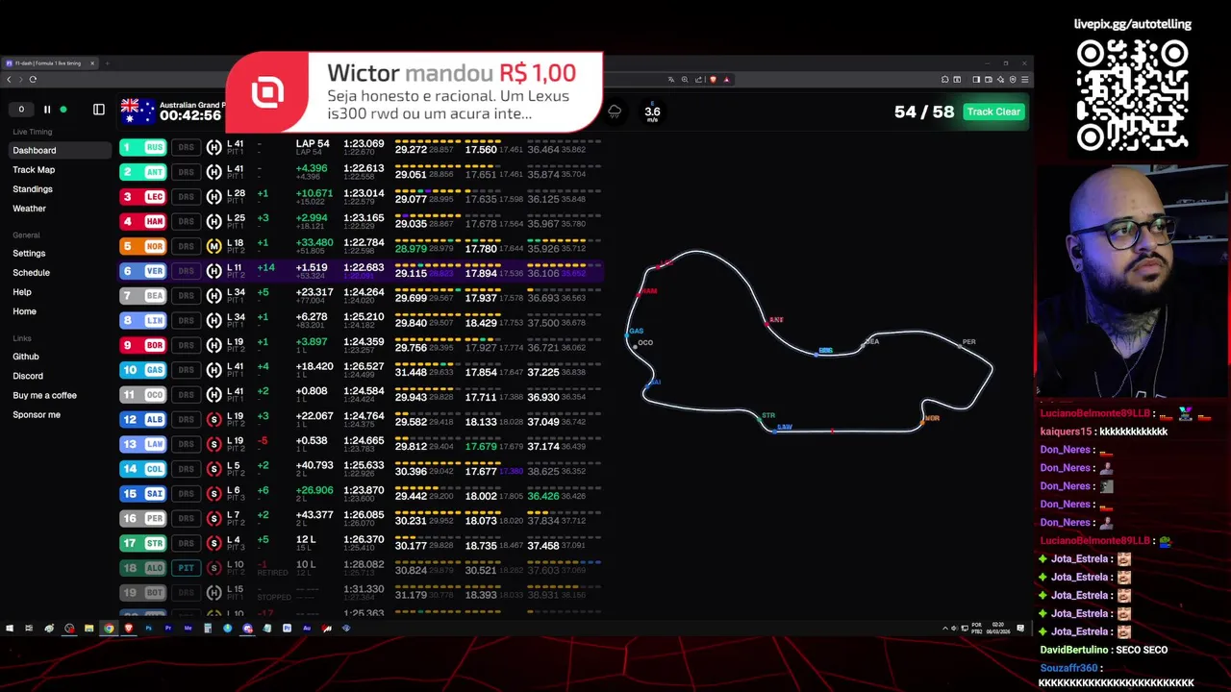This screenshot has height=692, width=1231.
Task: Click the GAS position 10 driver tag
Action: pyautogui.click(x=143, y=370)
